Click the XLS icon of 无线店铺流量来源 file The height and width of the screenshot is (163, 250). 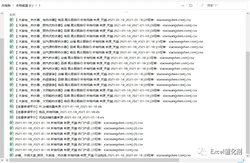click(11, 117)
